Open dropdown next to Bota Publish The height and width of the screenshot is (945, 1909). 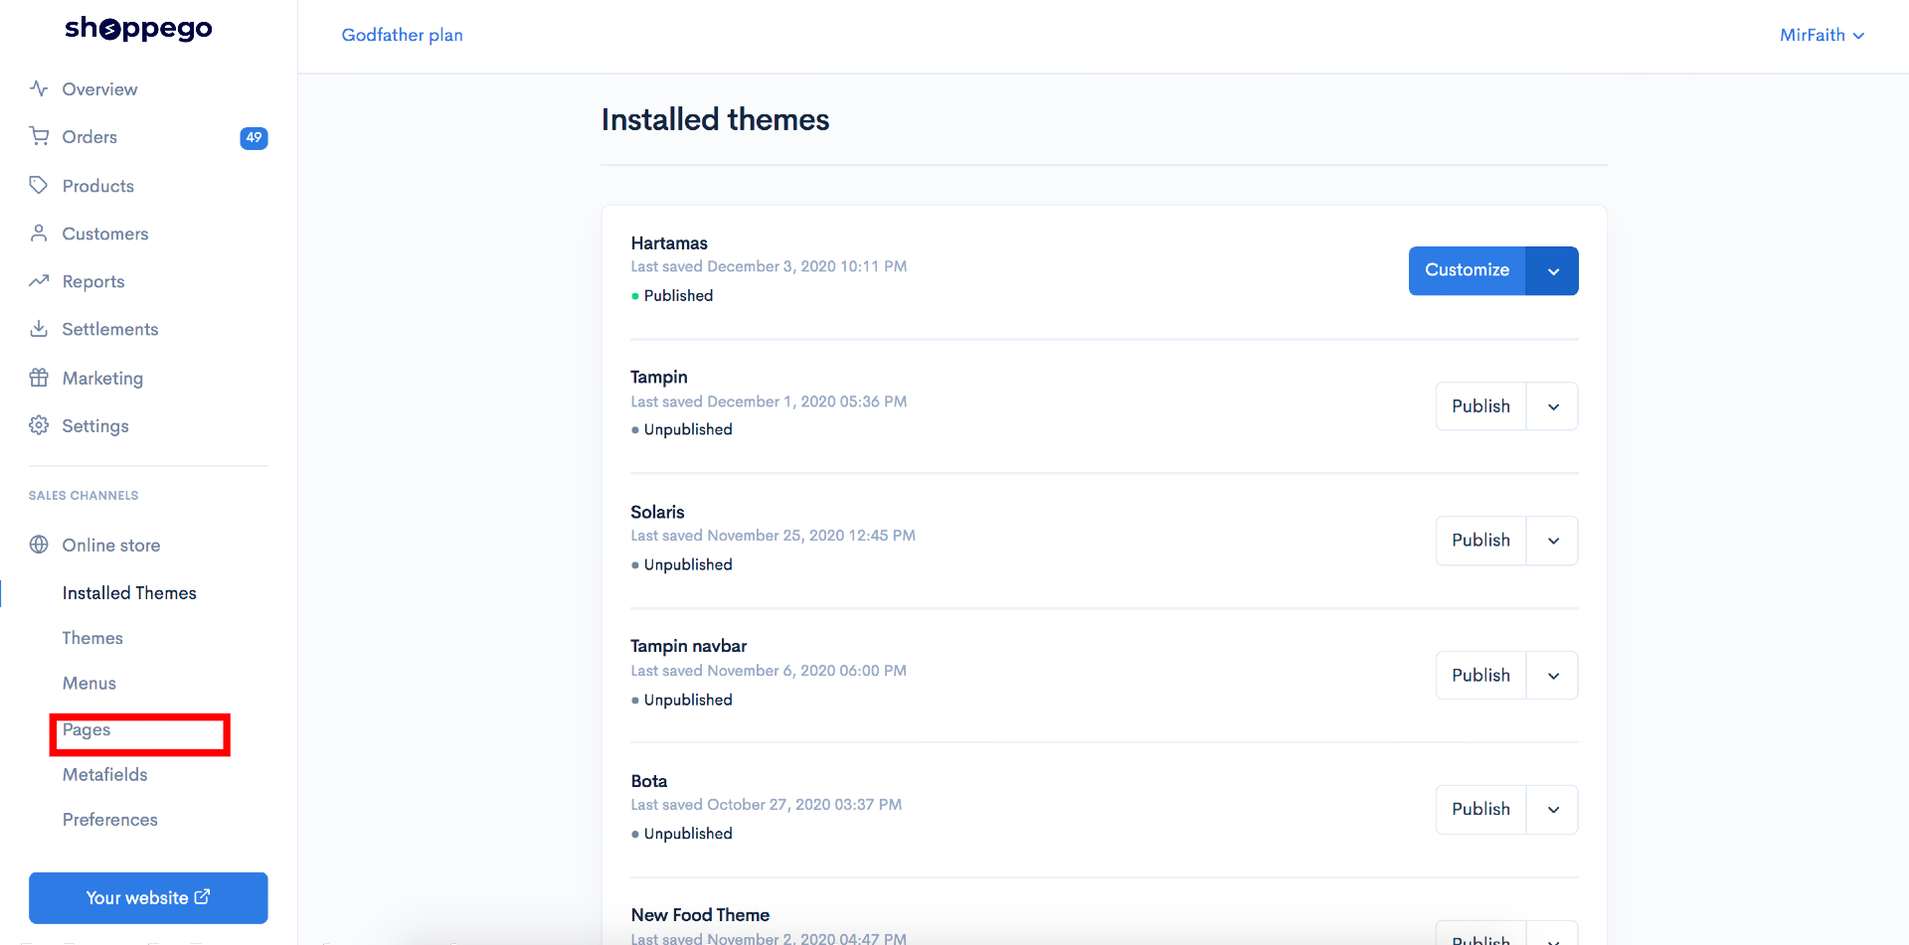(x=1552, y=810)
